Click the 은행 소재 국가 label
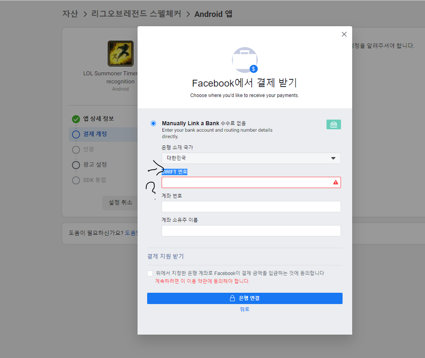Image resolution: width=425 pixels, height=358 pixels. click(x=177, y=147)
